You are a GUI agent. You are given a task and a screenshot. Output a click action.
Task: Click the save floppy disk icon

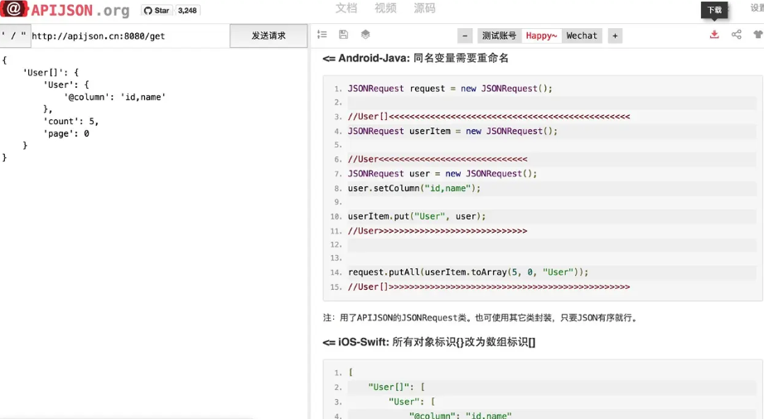344,34
